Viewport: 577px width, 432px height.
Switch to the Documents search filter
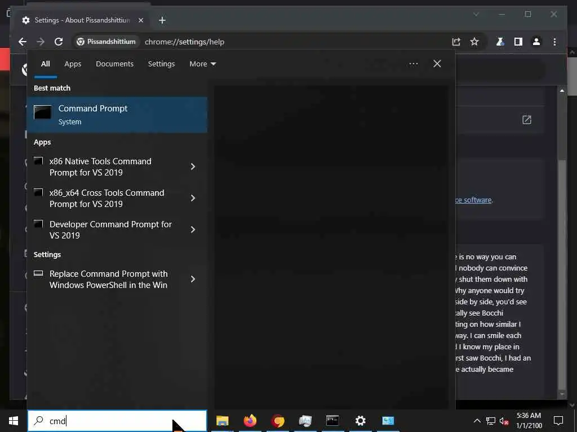tap(115, 64)
